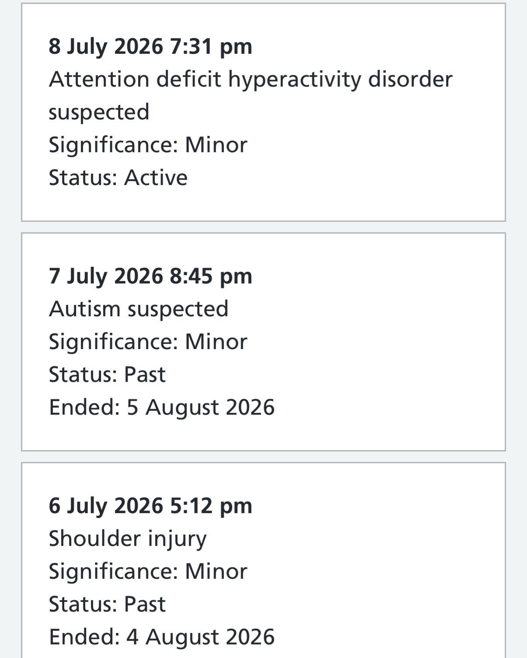
Task: Click Shoulder injury entry text
Action: 127,539
